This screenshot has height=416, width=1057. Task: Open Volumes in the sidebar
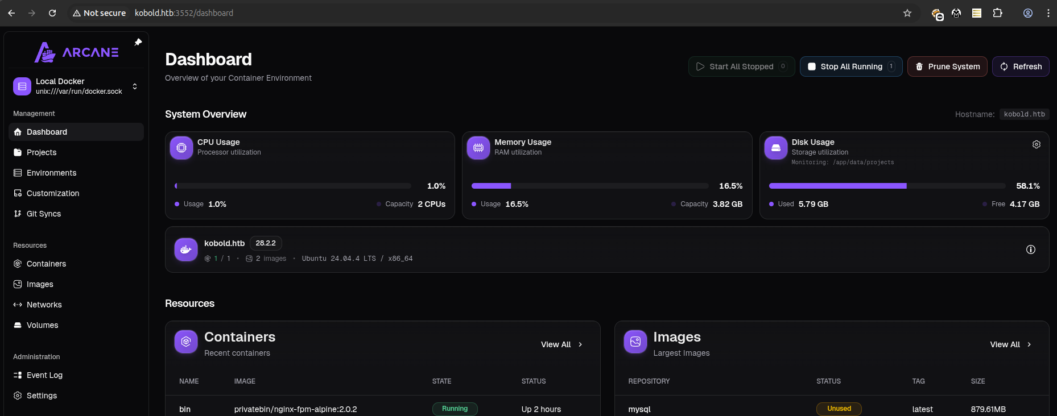76,325
